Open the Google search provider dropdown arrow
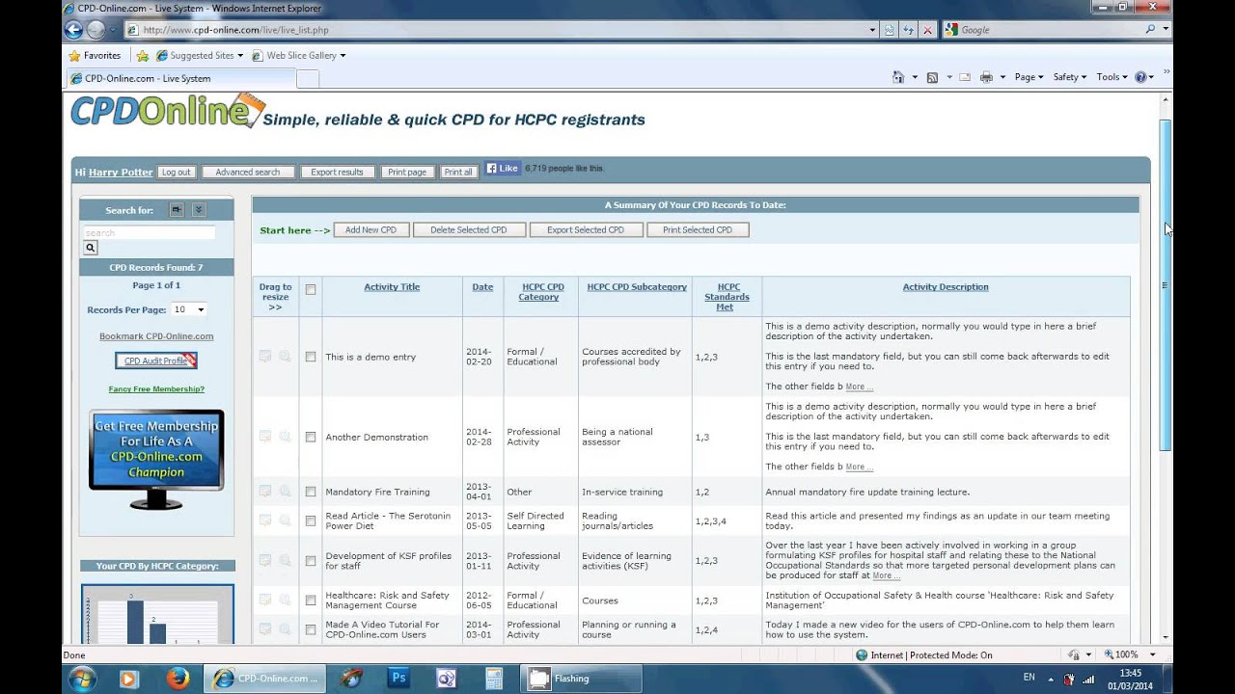This screenshot has height=694, width=1235. 1166,30
